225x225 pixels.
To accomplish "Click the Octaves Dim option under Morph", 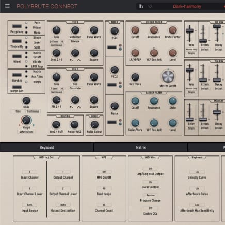I will (26, 132).
